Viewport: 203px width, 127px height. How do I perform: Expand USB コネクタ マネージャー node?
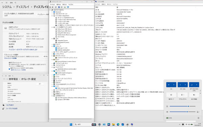point(52,14)
